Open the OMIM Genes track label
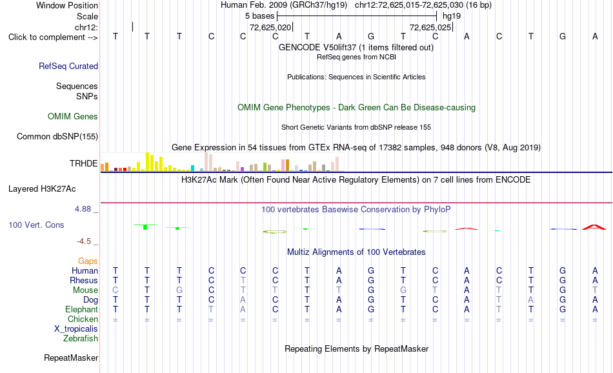 click(73, 117)
